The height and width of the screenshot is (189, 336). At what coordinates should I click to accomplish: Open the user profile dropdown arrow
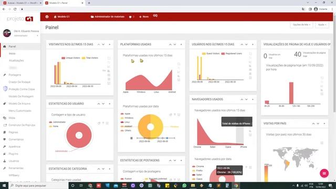click(x=37, y=36)
